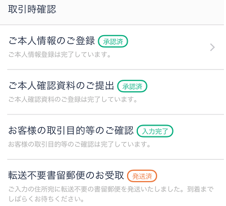This screenshot has width=226, height=206.
Task: Open the chevron arrow for ご本人情報のご登録
Action: click(212, 48)
